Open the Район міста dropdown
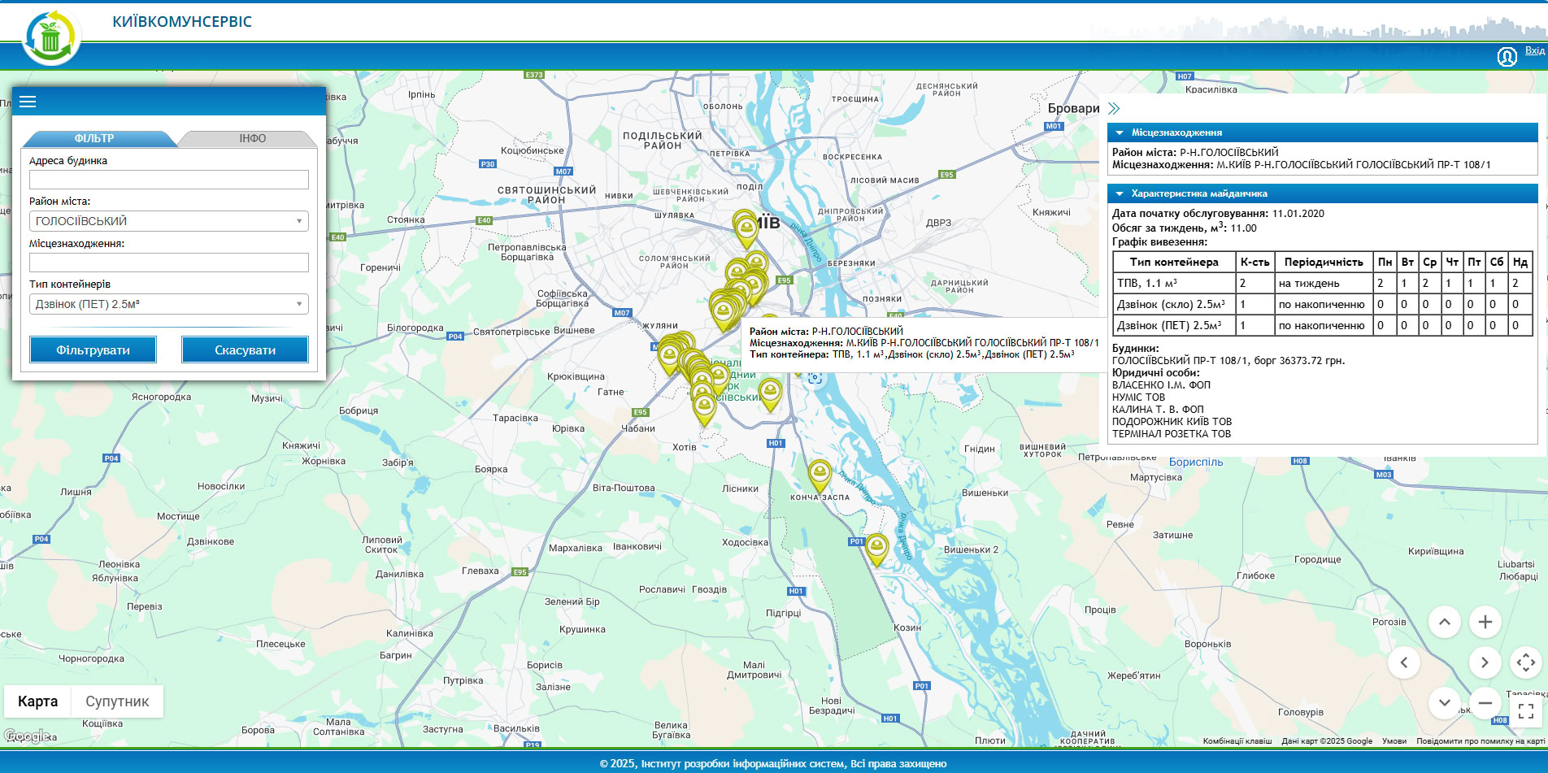1548x773 pixels. tap(168, 221)
